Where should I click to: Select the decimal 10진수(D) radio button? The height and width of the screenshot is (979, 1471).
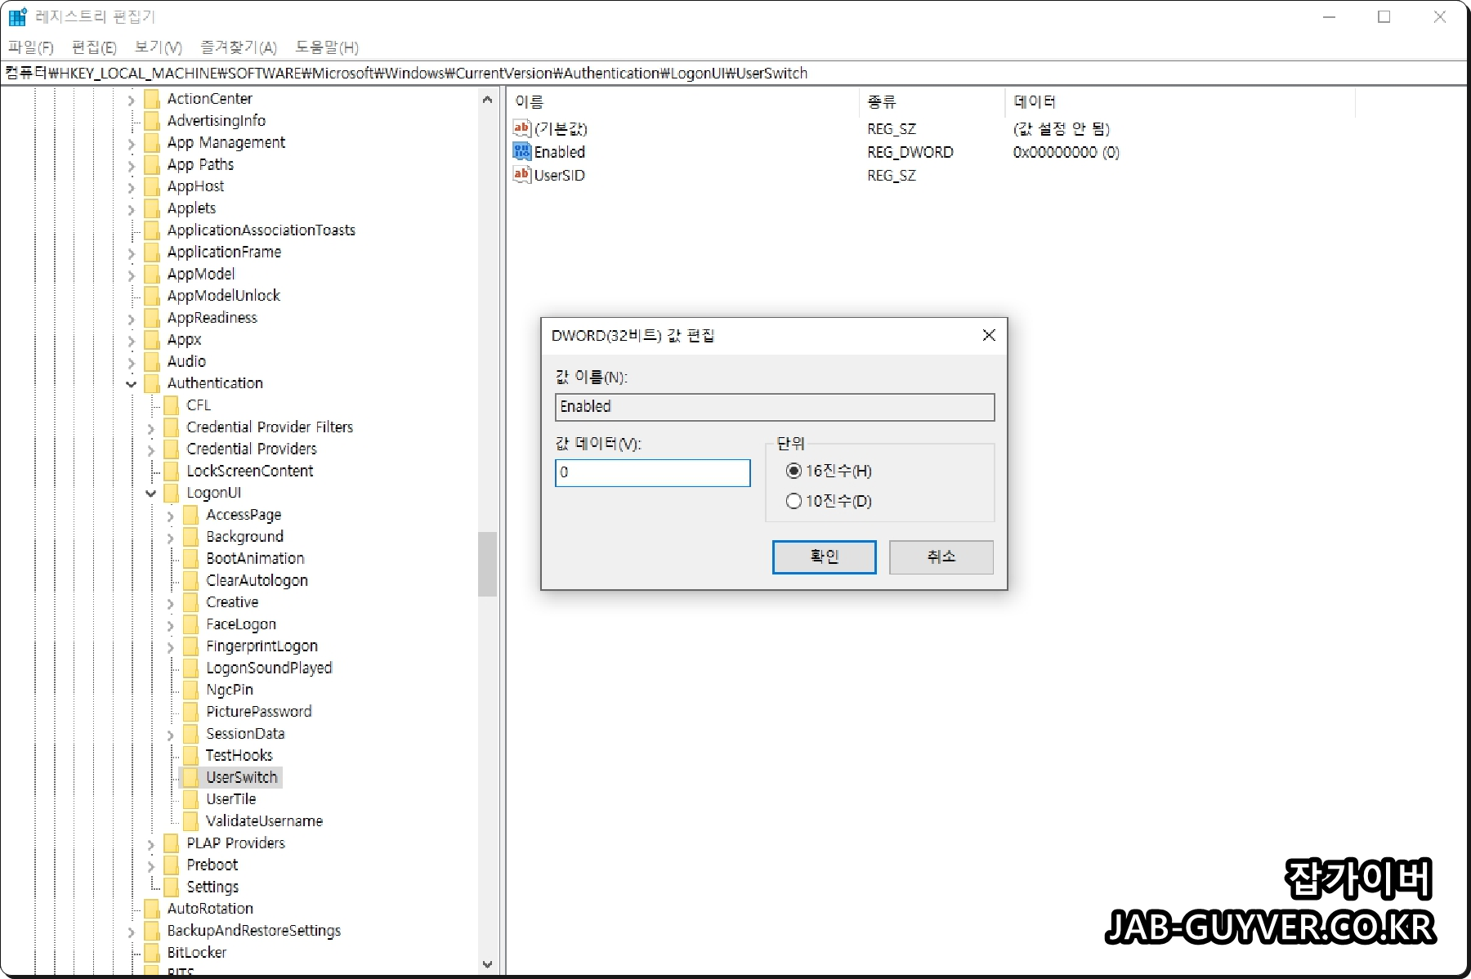click(793, 501)
